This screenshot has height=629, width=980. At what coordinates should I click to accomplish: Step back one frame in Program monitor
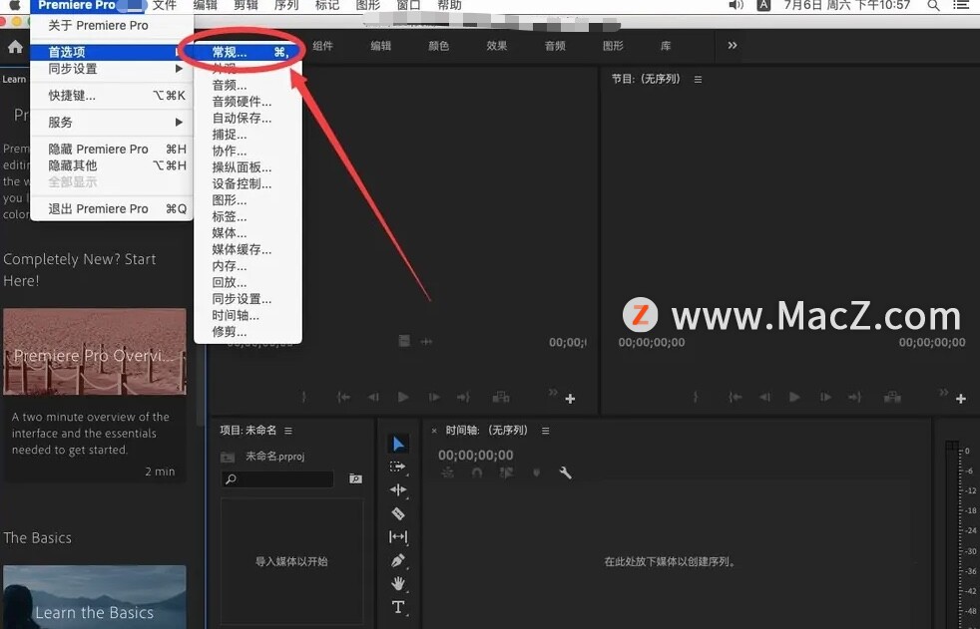coord(765,397)
